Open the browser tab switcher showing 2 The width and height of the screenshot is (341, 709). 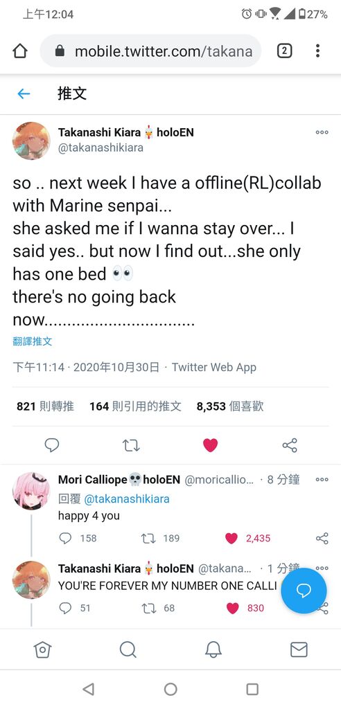[284, 51]
